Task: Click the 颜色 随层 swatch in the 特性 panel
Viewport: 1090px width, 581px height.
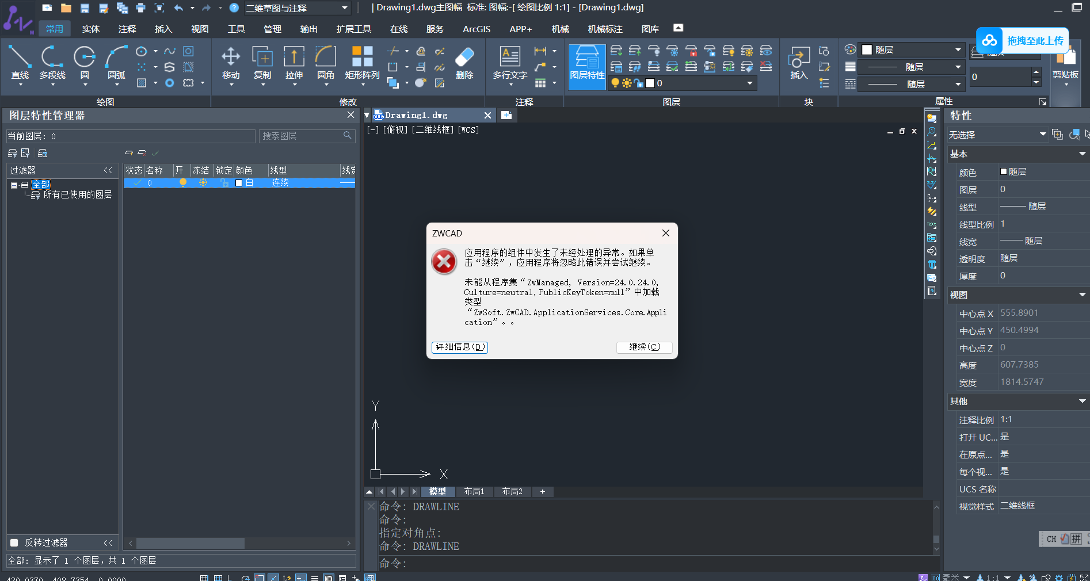Action: click(x=1004, y=171)
